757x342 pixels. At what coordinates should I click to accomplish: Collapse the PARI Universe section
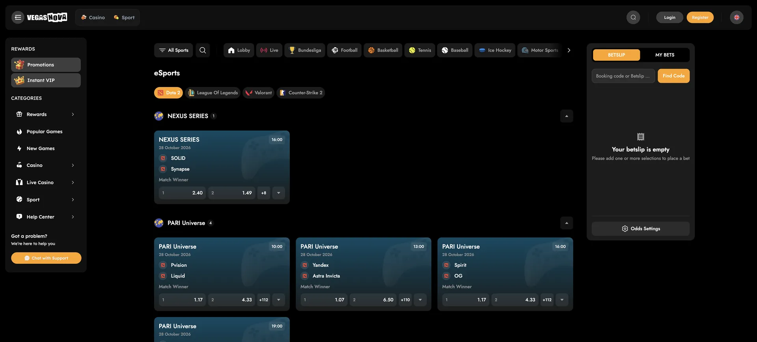tap(567, 223)
